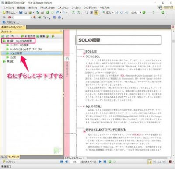Toggle the highlighted Select tool
The image size is (175, 169).
[96, 13]
